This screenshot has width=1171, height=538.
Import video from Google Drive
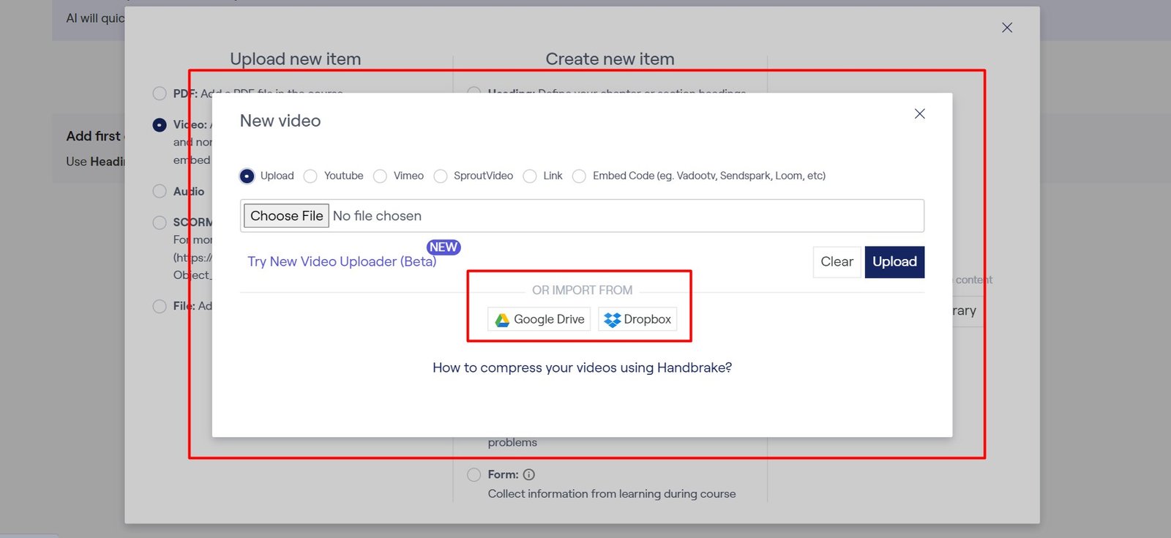[x=539, y=319]
